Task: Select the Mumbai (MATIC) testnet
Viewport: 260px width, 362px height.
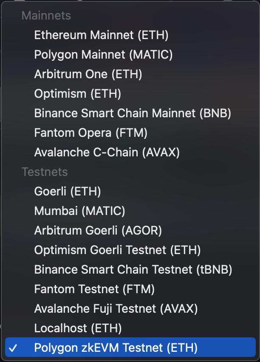Action: (x=79, y=211)
